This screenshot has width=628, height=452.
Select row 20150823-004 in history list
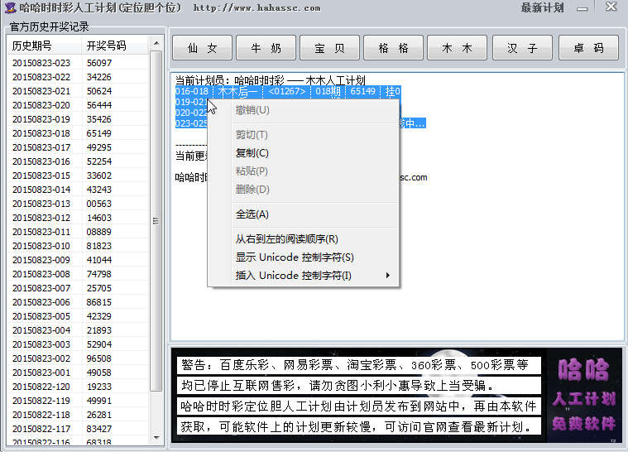(x=78, y=330)
